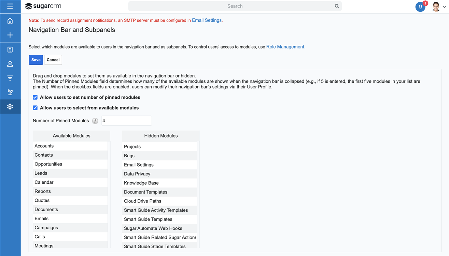The height and width of the screenshot is (256, 449).
Task: Open the notifications bell
Action: coord(420,7)
